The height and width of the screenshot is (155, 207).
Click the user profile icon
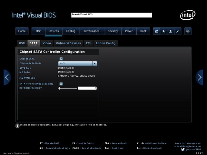pyautogui.click(x=171, y=31)
